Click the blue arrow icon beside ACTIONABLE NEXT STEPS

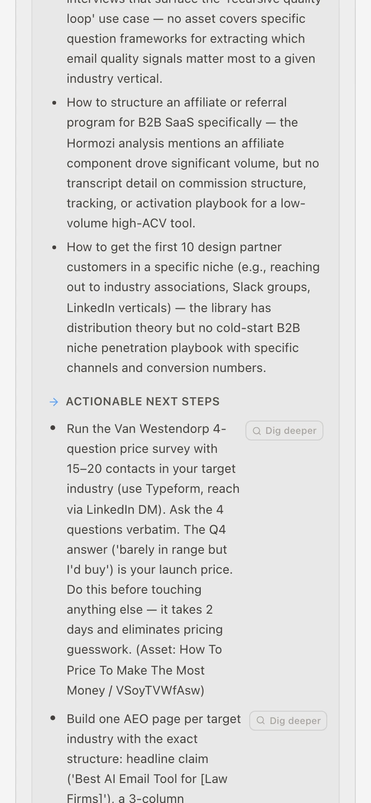pos(54,402)
